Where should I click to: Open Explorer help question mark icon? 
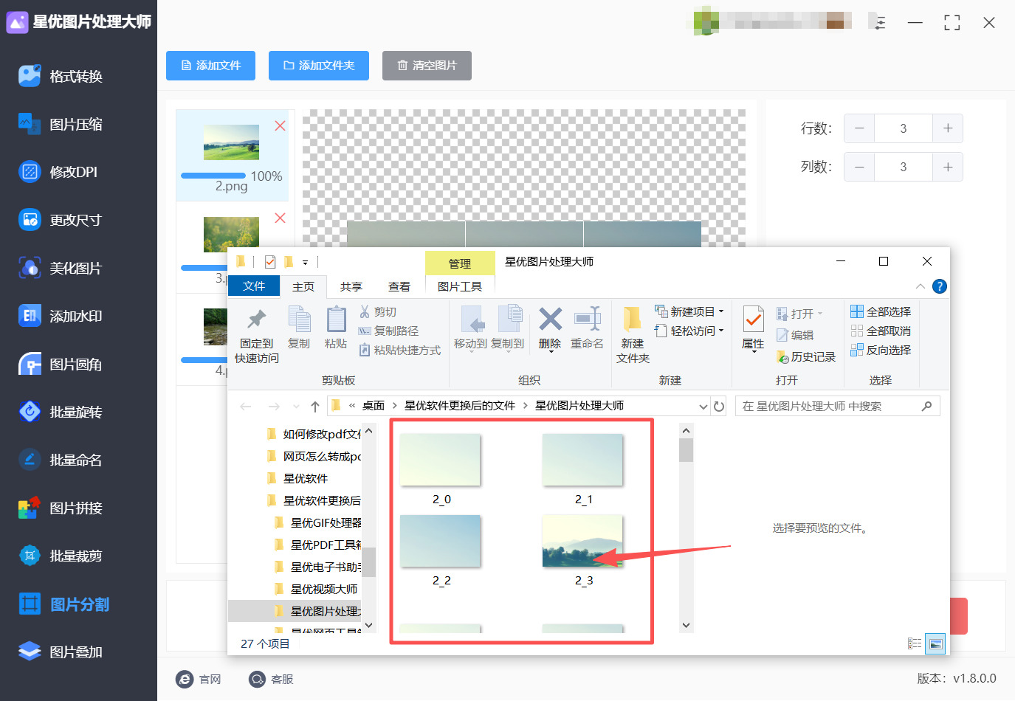coord(940,286)
